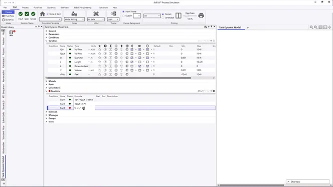This screenshot has height=187, width=333.
Task: Toggle the first checkbox in the Qin row
Action: [132, 50]
